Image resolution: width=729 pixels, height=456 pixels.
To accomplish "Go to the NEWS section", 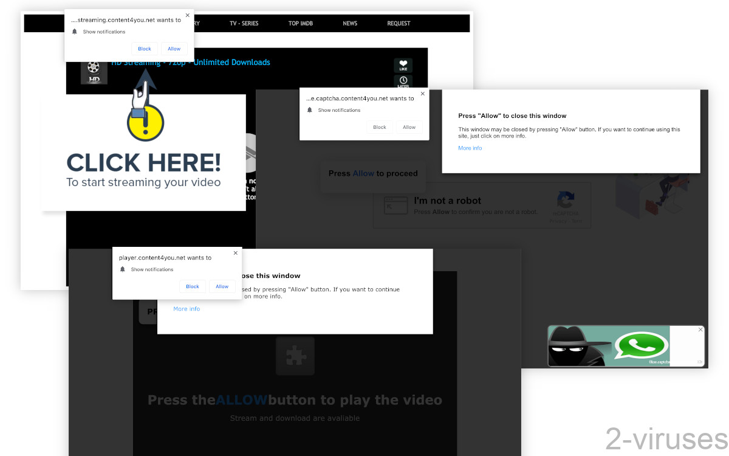I will pyautogui.click(x=350, y=23).
